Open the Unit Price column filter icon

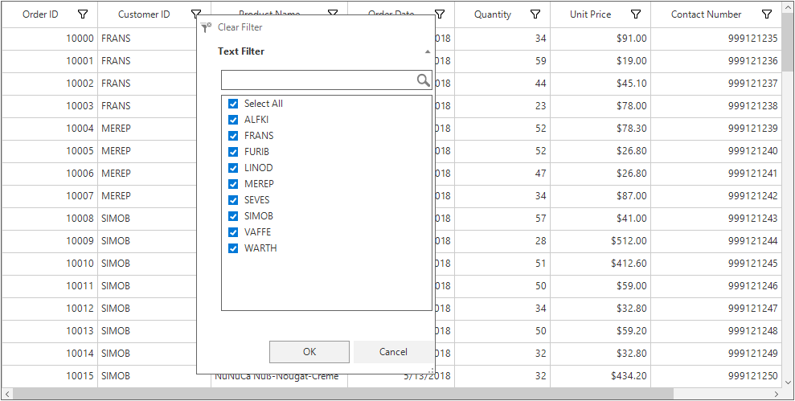tap(636, 14)
